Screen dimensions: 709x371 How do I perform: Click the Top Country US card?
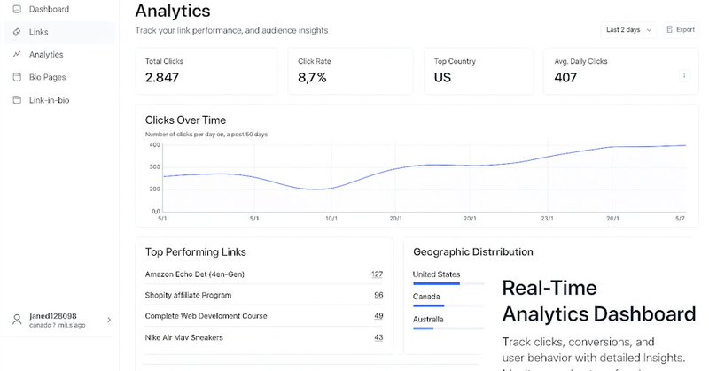pyautogui.click(x=479, y=71)
